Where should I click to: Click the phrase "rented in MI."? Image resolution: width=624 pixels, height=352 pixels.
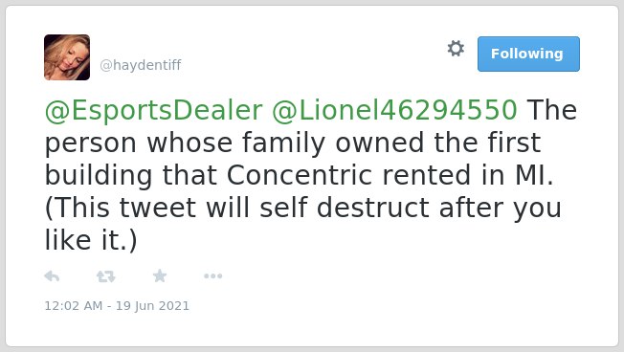pos(468,175)
